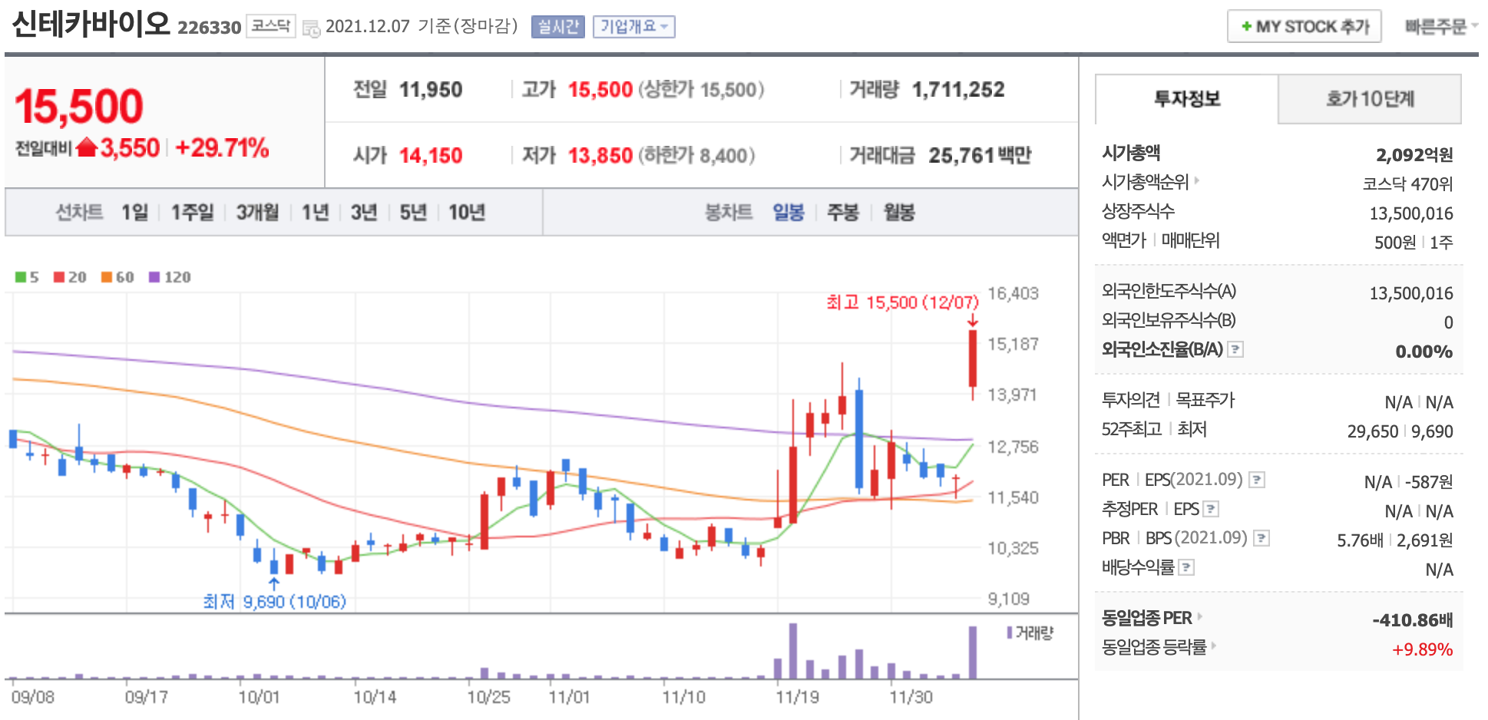This screenshot has height=720, width=1488.
Task: Click the -410.86배 industry PER value
Action: tap(1413, 620)
